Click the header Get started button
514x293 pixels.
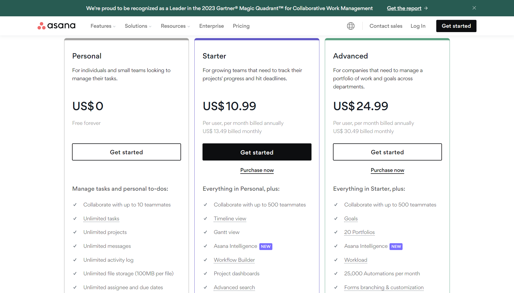(456, 26)
